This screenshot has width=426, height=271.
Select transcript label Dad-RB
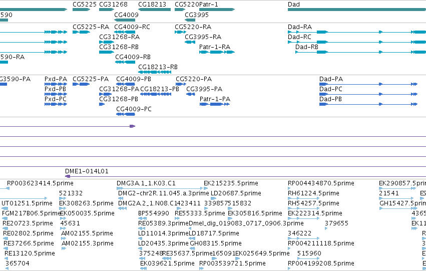point(307,47)
